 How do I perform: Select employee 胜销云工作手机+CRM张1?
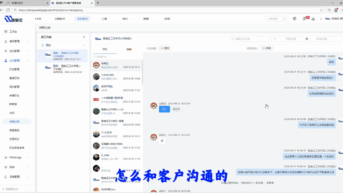click(62, 69)
